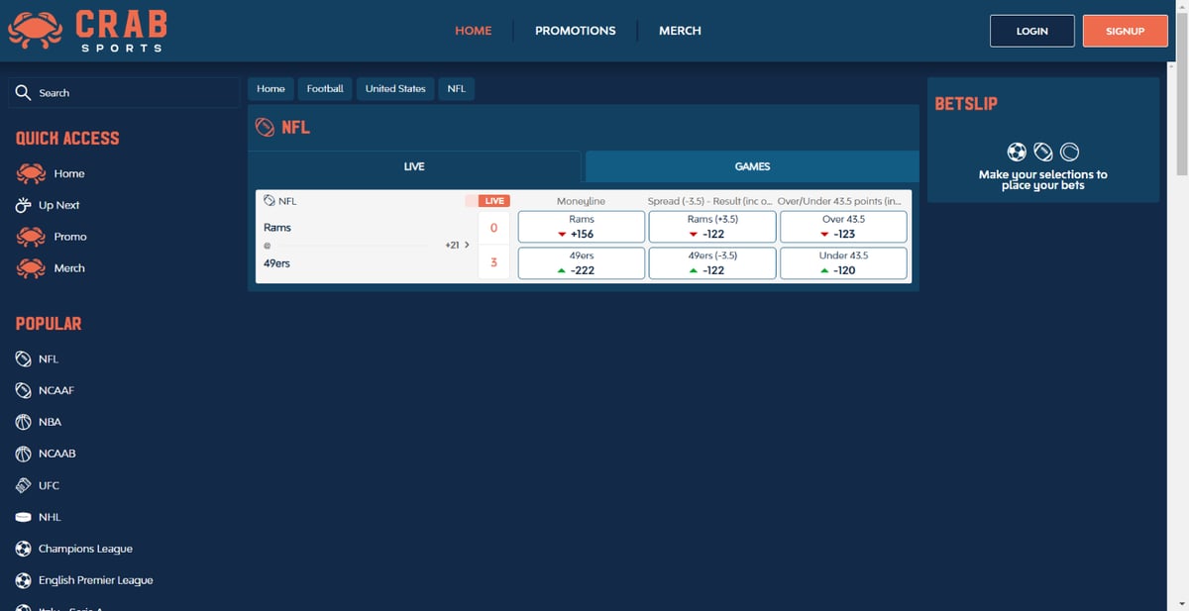The width and height of the screenshot is (1189, 611).
Task: Click the NHL hockey puck icon
Action: (24, 517)
